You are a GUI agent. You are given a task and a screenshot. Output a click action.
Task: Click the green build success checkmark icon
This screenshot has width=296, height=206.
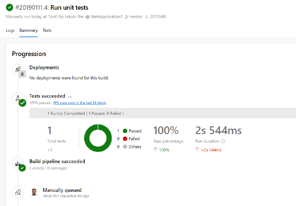10,7
